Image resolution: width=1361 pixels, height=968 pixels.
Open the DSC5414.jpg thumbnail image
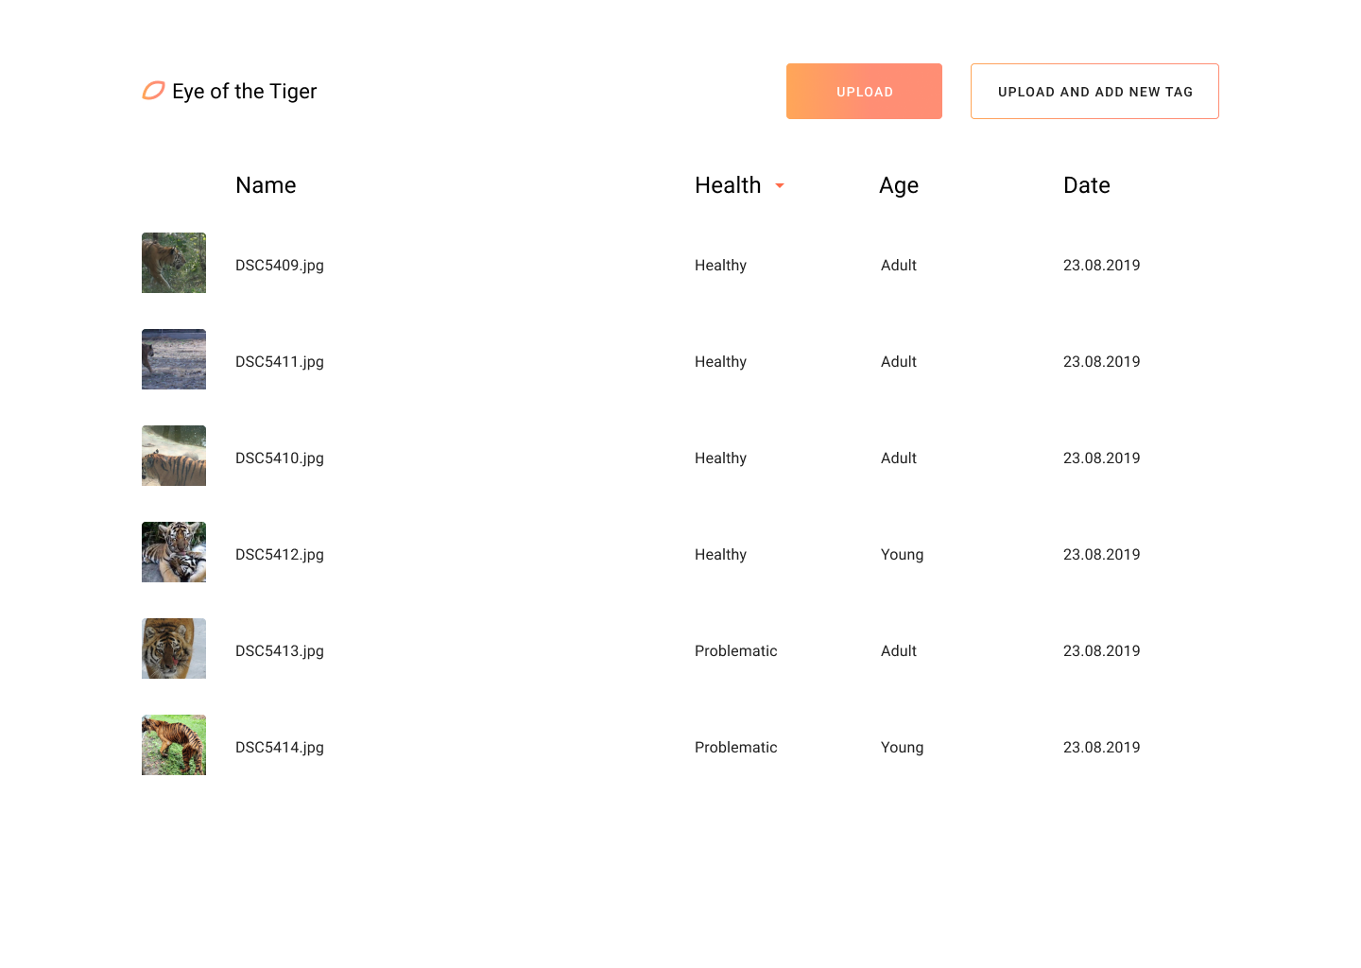pyautogui.click(x=173, y=745)
